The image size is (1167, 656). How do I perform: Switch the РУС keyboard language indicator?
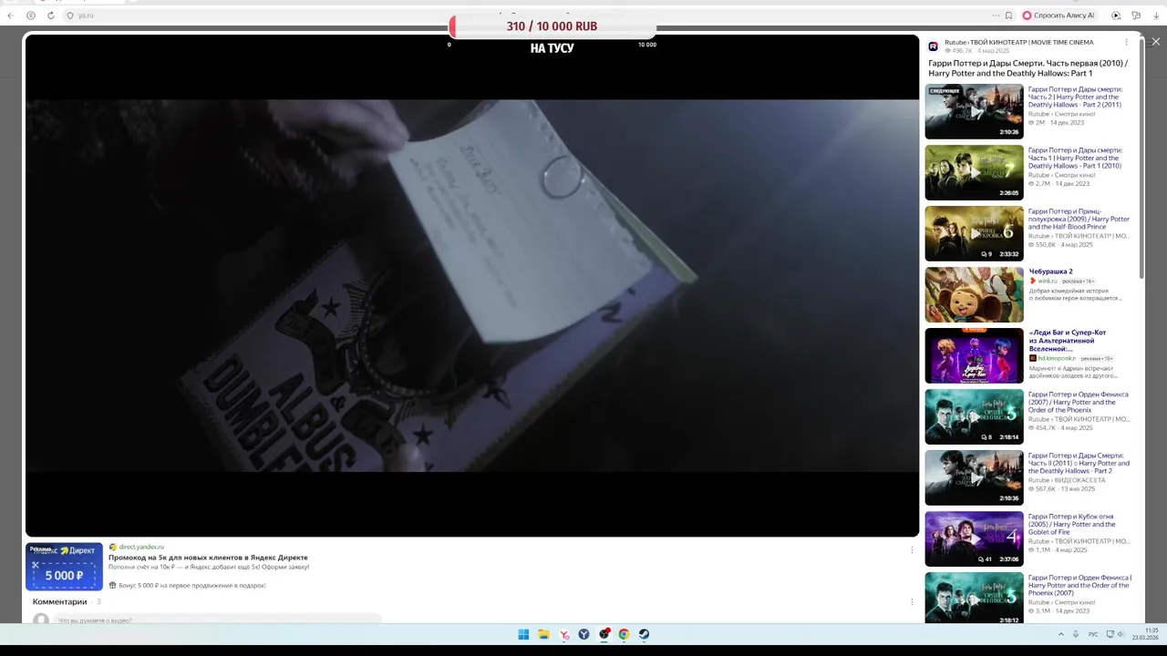tap(1093, 634)
